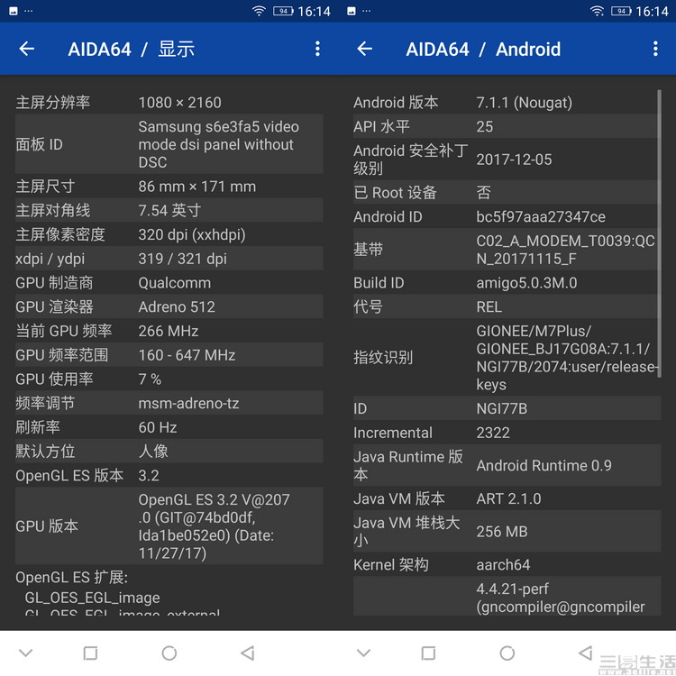This screenshot has width=676, height=676.
Task: Select the ID NGI77B row
Action: pyautogui.click(x=507, y=408)
